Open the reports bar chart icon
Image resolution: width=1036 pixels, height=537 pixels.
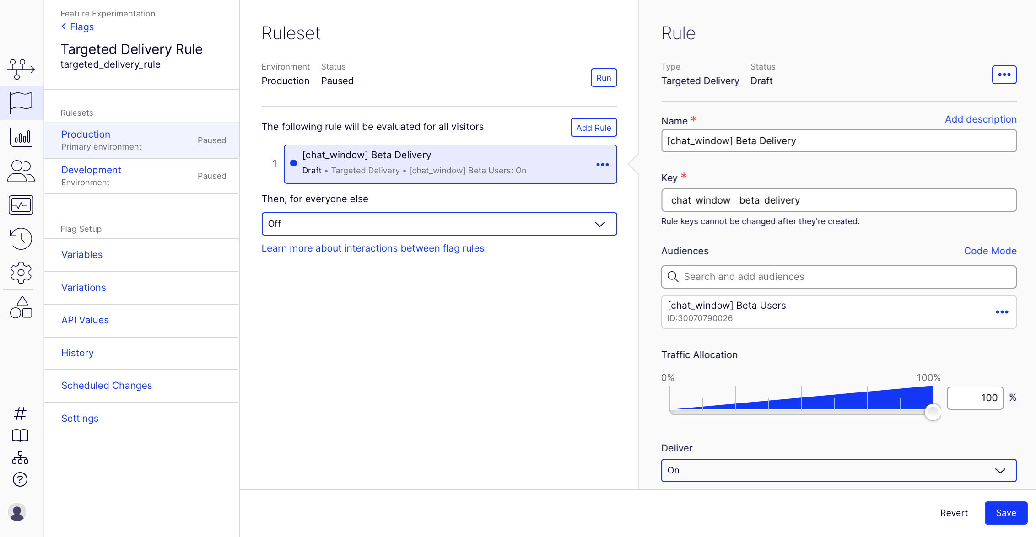pyautogui.click(x=21, y=137)
